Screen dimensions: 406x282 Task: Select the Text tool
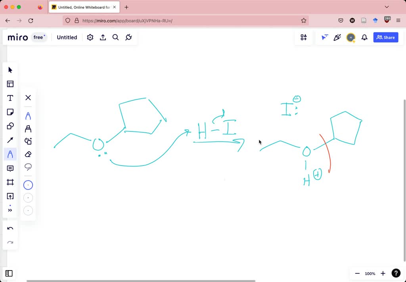click(x=10, y=98)
